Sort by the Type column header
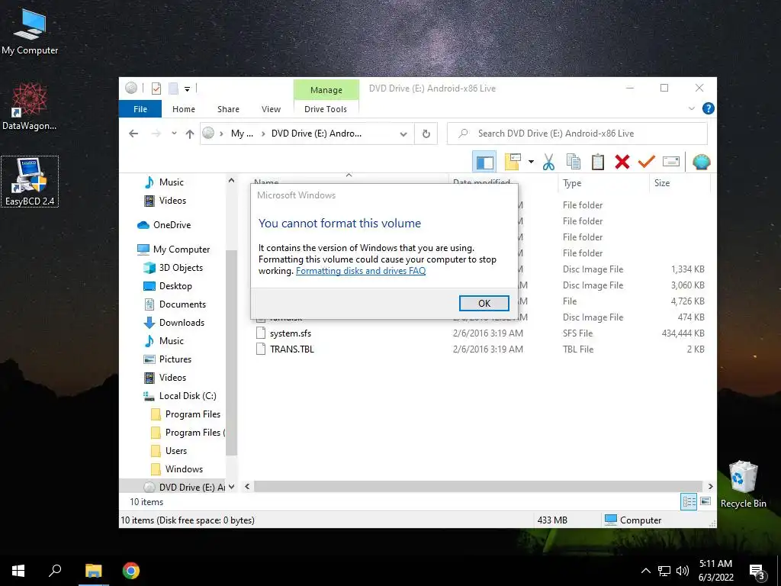781x586 pixels. pos(603,183)
